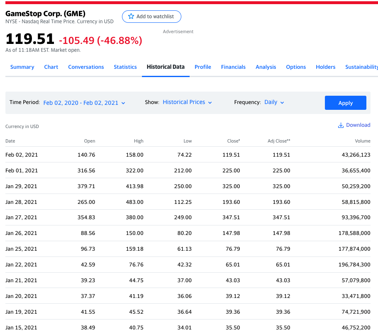Click the Open column header
This screenshot has width=378, height=334.
pos(90,141)
